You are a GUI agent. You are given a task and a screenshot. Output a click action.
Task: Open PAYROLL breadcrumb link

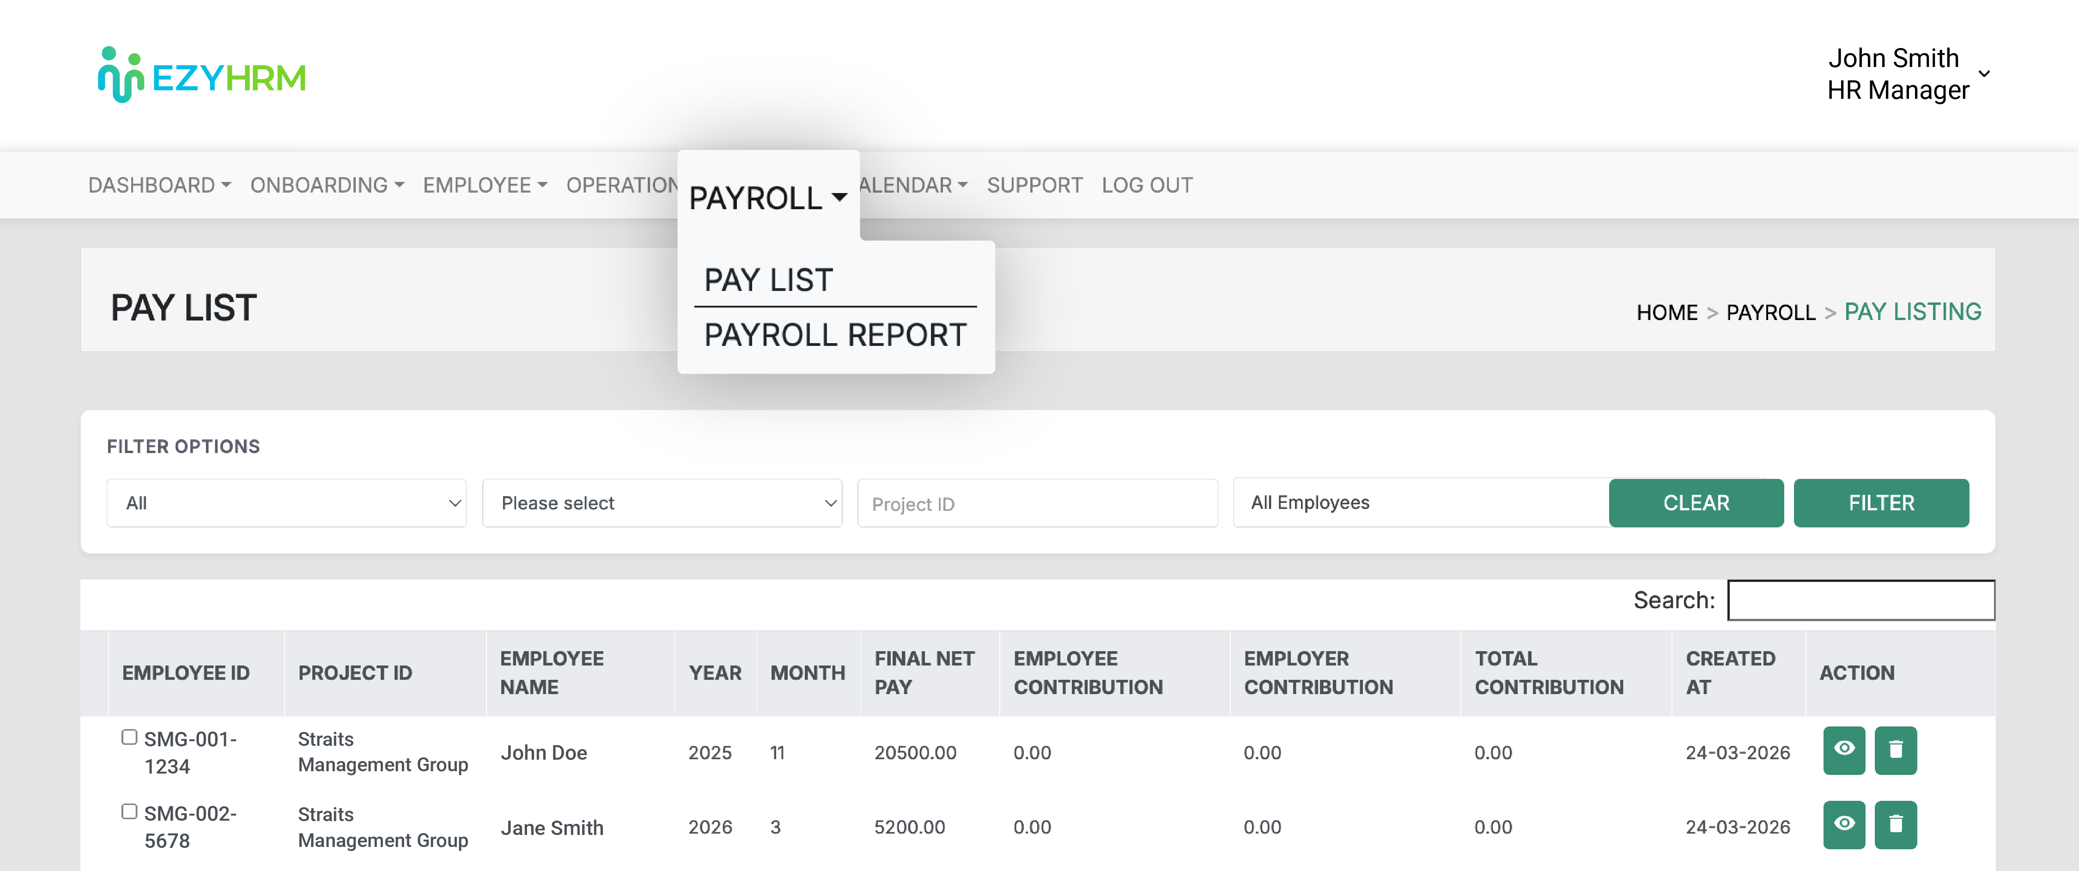pos(1771,312)
